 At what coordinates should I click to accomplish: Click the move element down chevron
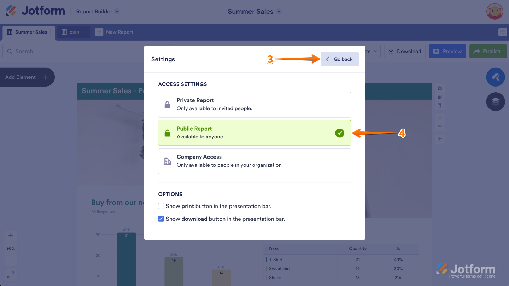(440, 126)
